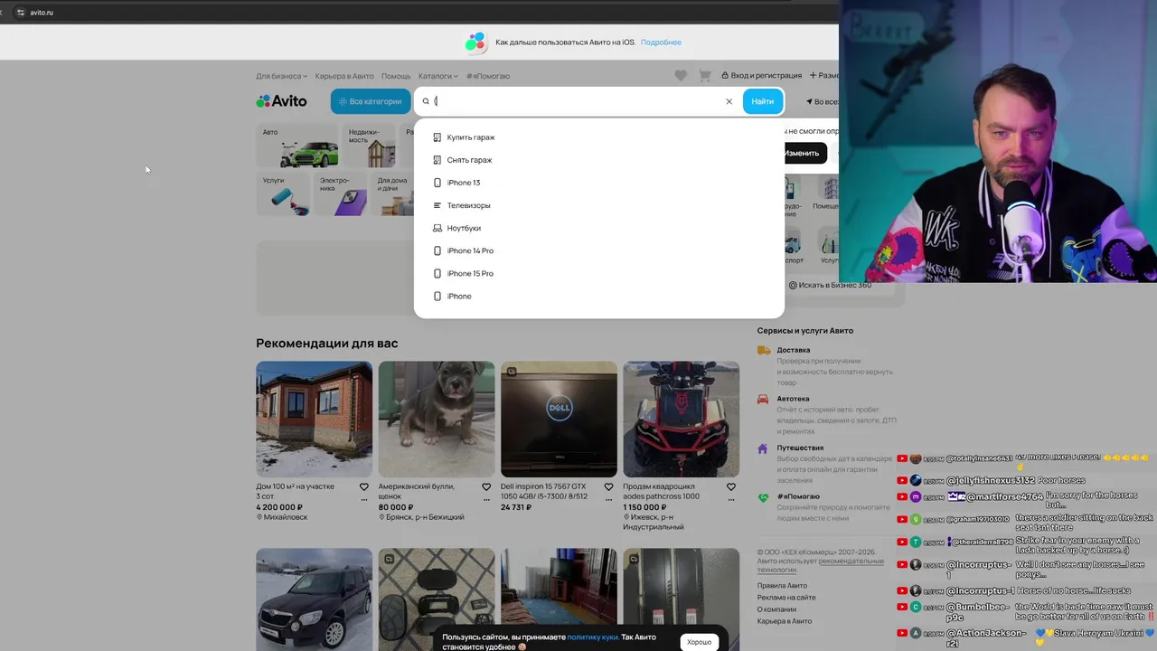The width and height of the screenshot is (1157, 651).
Task: Open the Доставка service title
Action: tap(794, 350)
